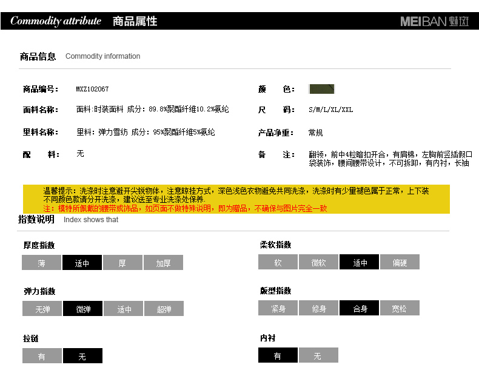Click the 'Index shows that' subtitle

[x=91, y=220]
